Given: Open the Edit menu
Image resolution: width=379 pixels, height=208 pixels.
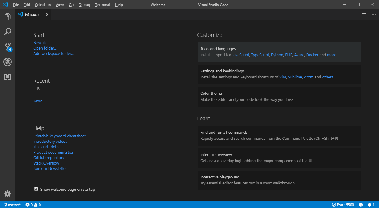Looking at the screenshot, I should (x=27, y=5).
